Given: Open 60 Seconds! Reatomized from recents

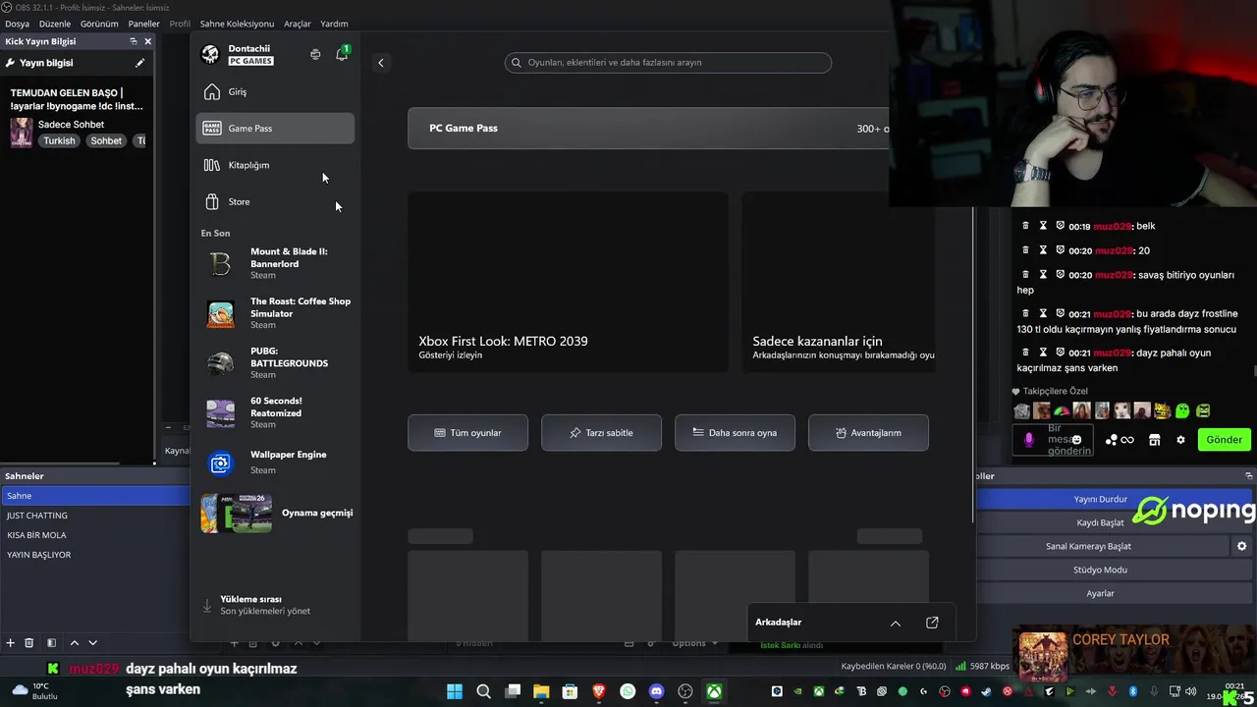Looking at the screenshot, I should (x=276, y=412).
